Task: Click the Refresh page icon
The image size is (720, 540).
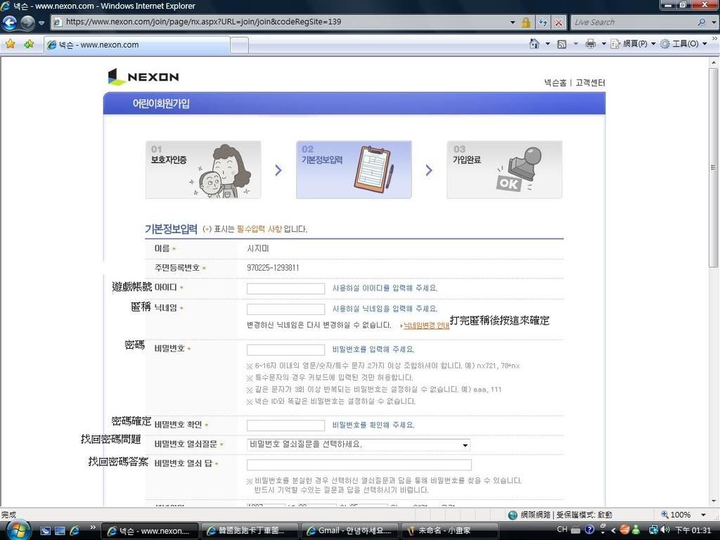Action: click(x=543, y=22)
